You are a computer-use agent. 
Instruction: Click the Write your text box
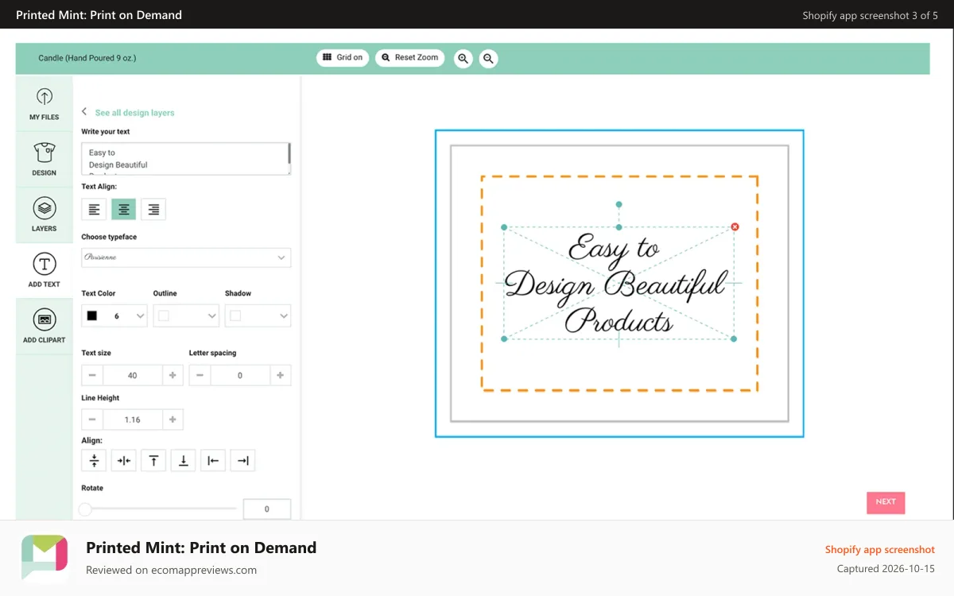pos(186,159)
